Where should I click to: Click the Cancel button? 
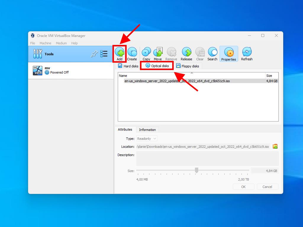(x=267, y=187)
